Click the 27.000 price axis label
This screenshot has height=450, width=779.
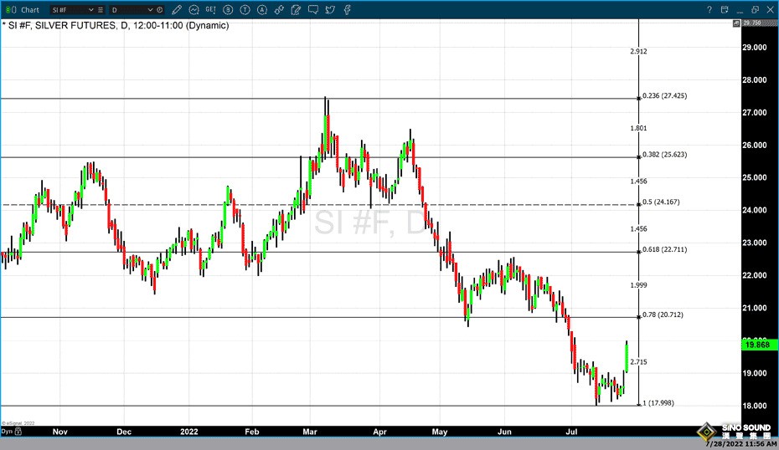pos(754,113)
